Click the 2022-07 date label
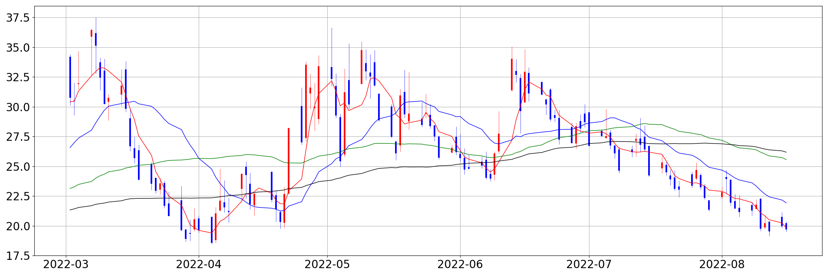Viewport: 828px width, 276px height. pyautogui.click(x=589, y=265)
